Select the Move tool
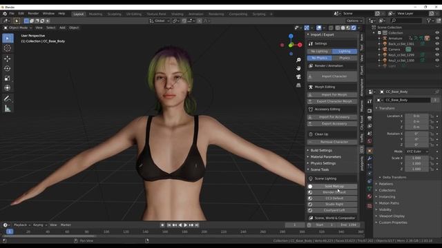 tap(8, 59)
